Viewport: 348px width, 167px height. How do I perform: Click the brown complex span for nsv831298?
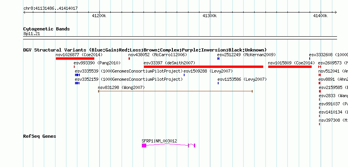tap(175, 91)
